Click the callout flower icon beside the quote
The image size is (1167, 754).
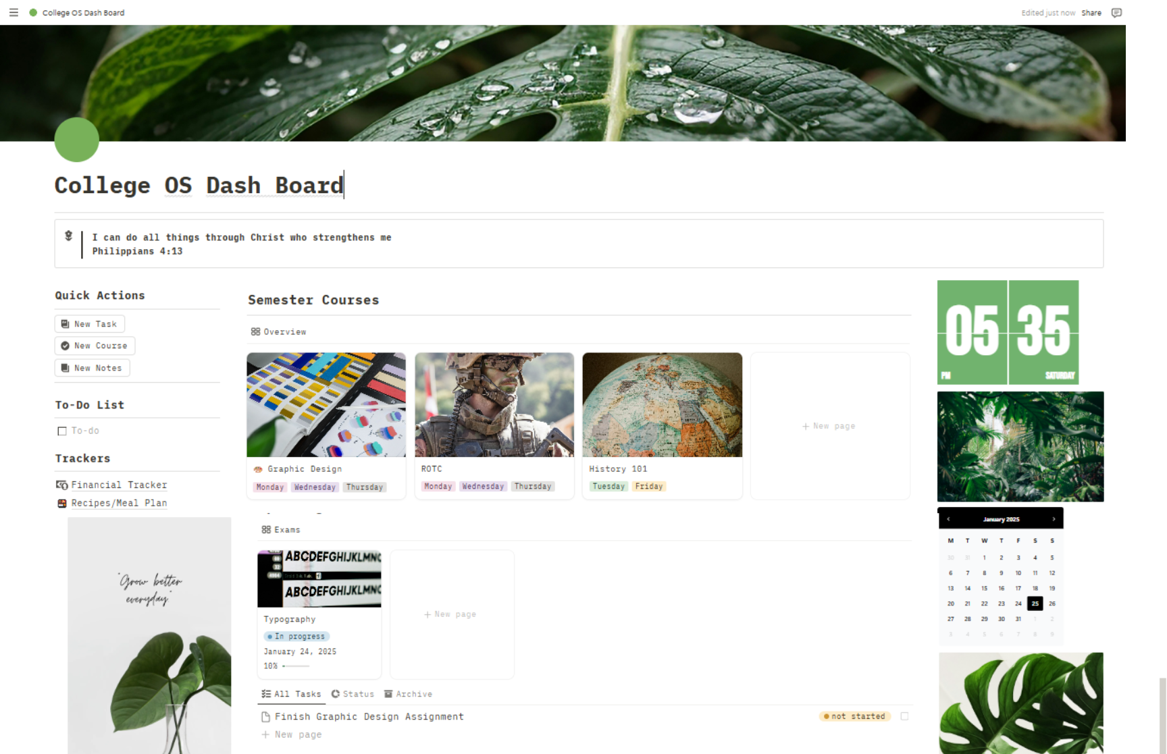click(x=68, y=236)
